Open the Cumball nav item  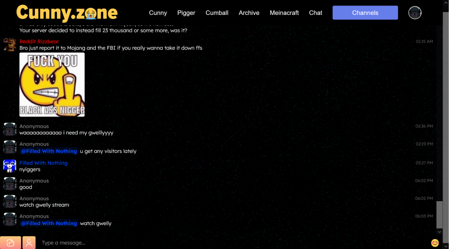pos(217,13)
